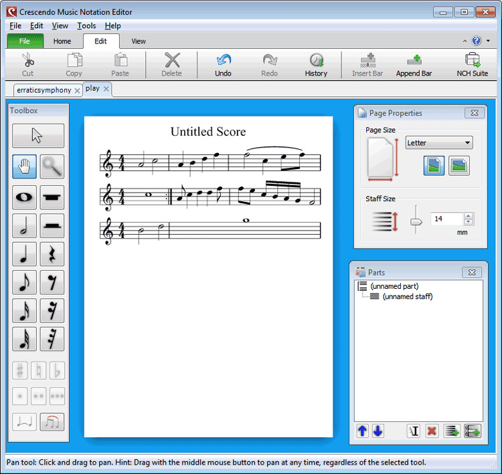This screenshot has height=474, width=502.
Task: Select the eighth note tool
Action: [24, 282]
